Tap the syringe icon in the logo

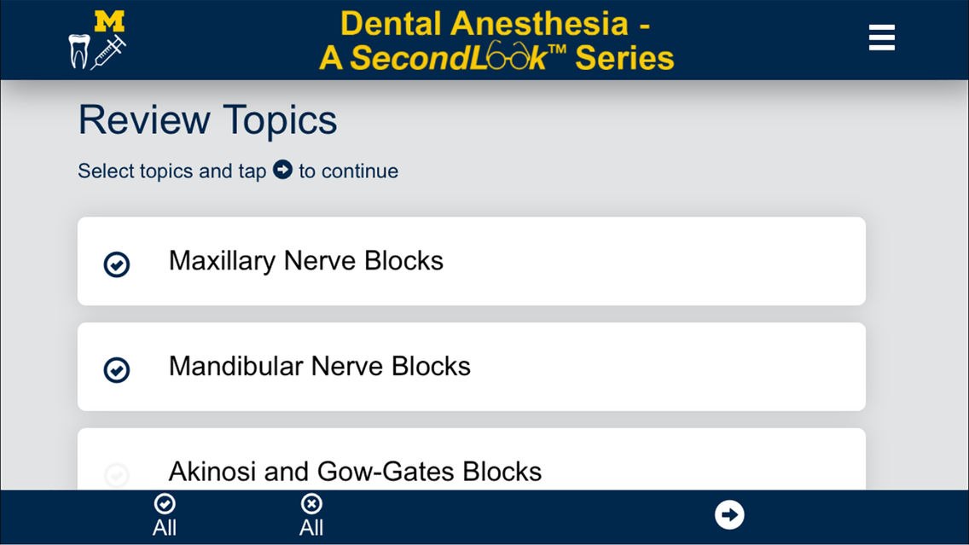(108, 52)
